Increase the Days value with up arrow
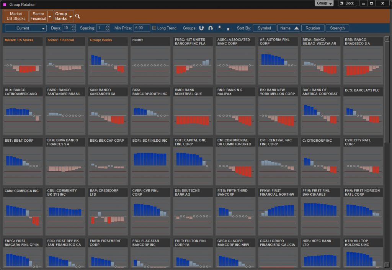 click(73, 26)
